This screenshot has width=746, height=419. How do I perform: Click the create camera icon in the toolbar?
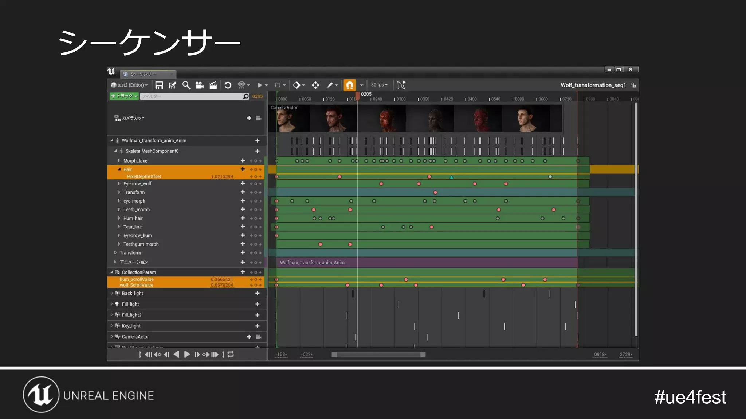199,85
